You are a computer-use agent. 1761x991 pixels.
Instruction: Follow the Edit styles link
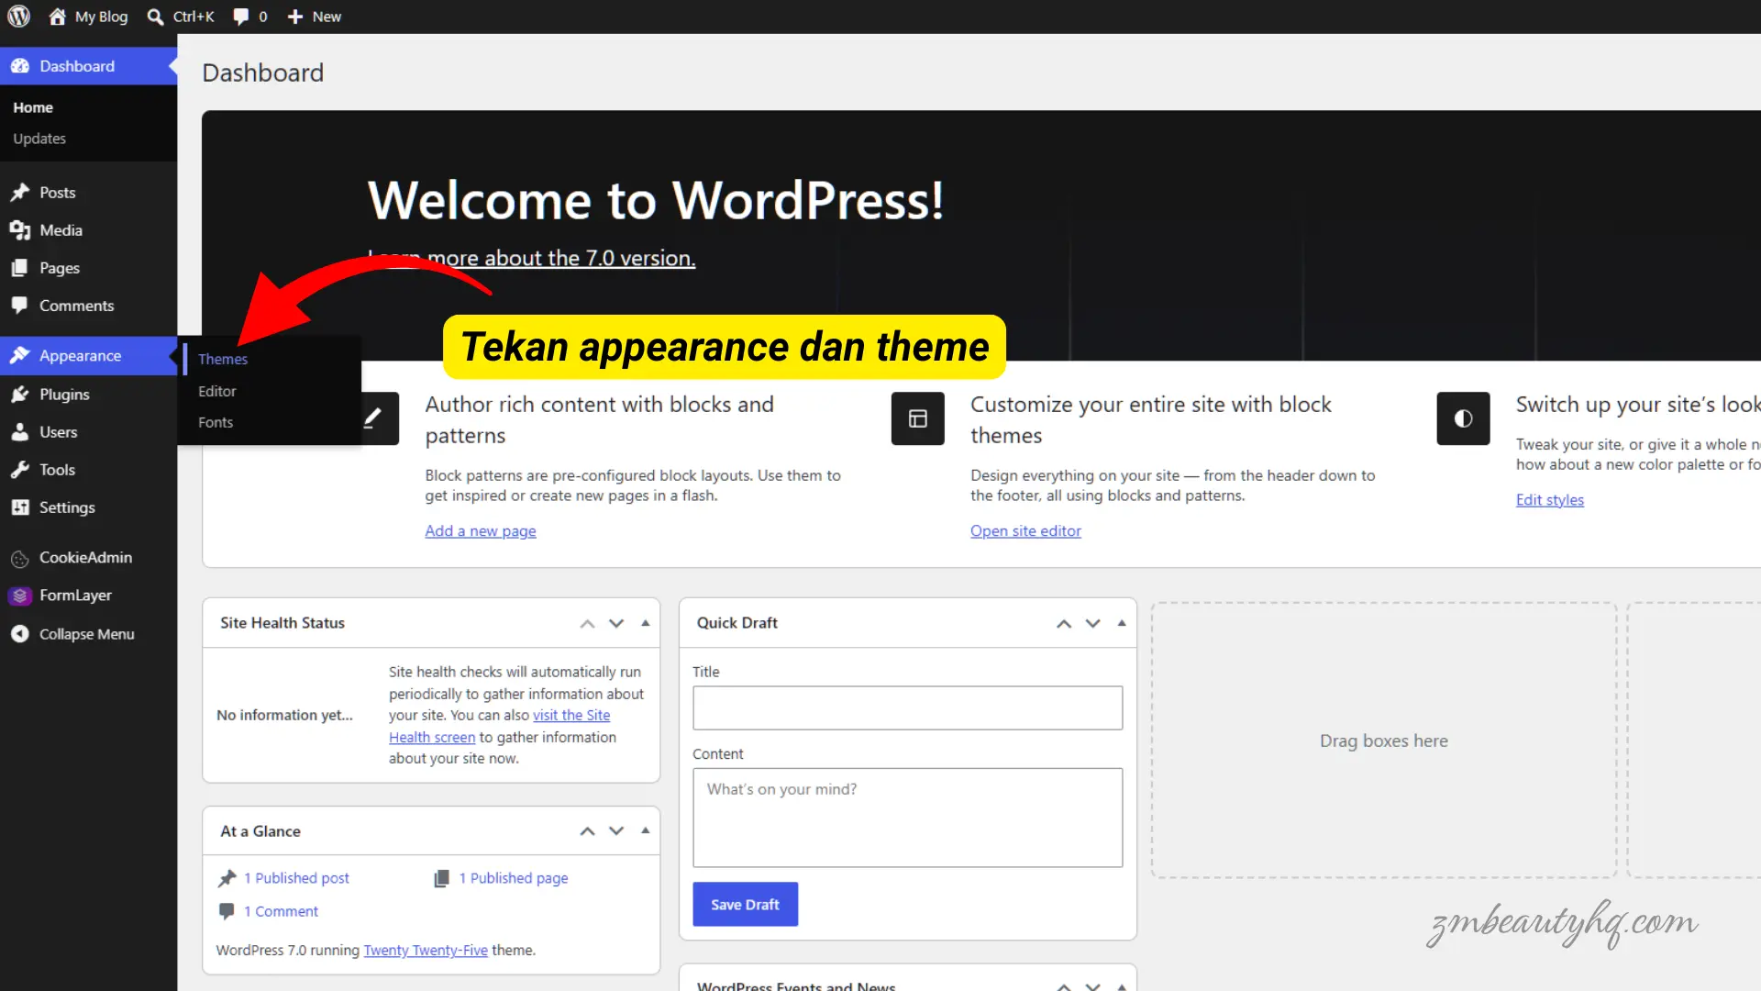coord(1549,500)
